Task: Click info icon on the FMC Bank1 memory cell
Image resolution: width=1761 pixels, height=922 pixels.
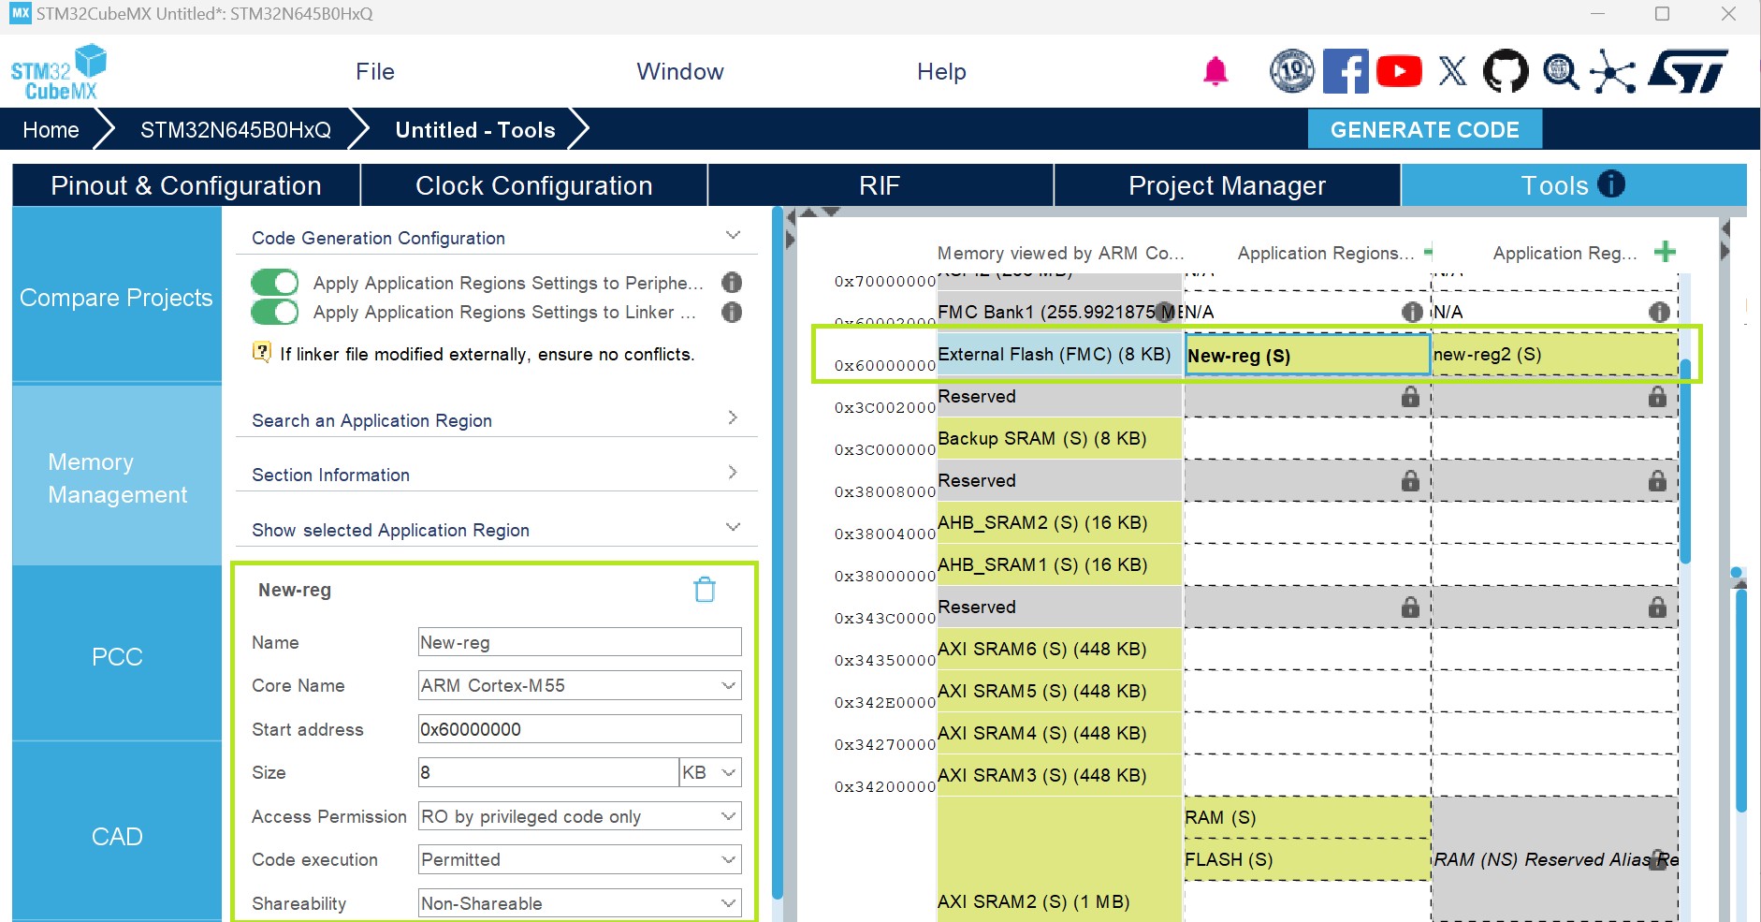Action: pyautogui.click(x=1165, y=312)
